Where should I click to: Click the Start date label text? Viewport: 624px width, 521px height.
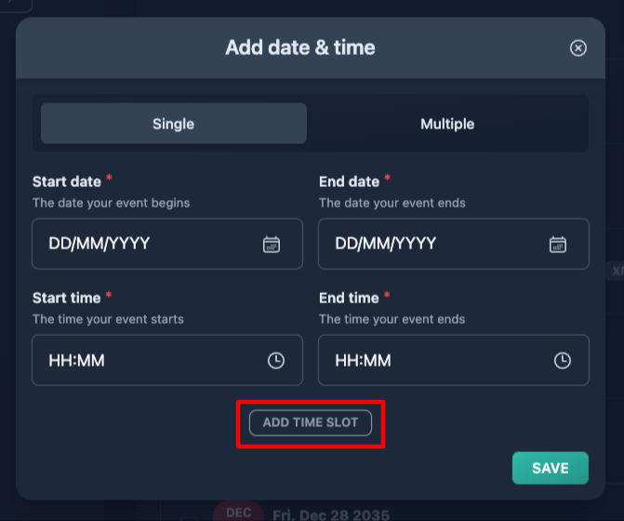[x=67, y=181]
